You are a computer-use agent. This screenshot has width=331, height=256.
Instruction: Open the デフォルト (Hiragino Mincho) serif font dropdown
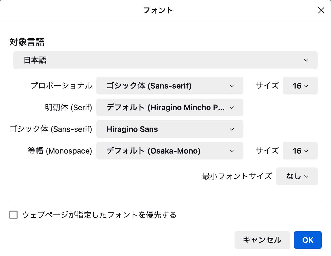click(x=169, y=107)
